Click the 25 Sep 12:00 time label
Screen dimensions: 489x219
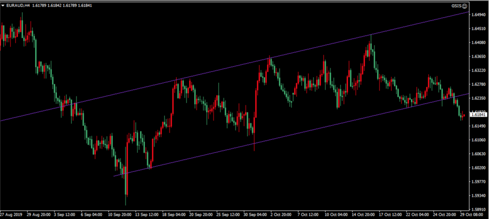click(x=228, y=215)
